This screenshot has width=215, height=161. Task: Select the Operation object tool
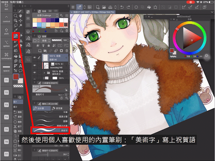15,21
